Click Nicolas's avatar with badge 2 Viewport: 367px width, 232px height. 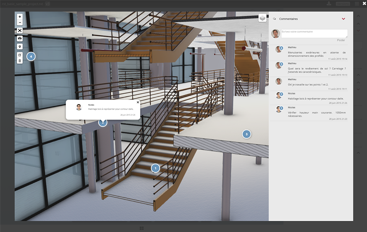279,96
